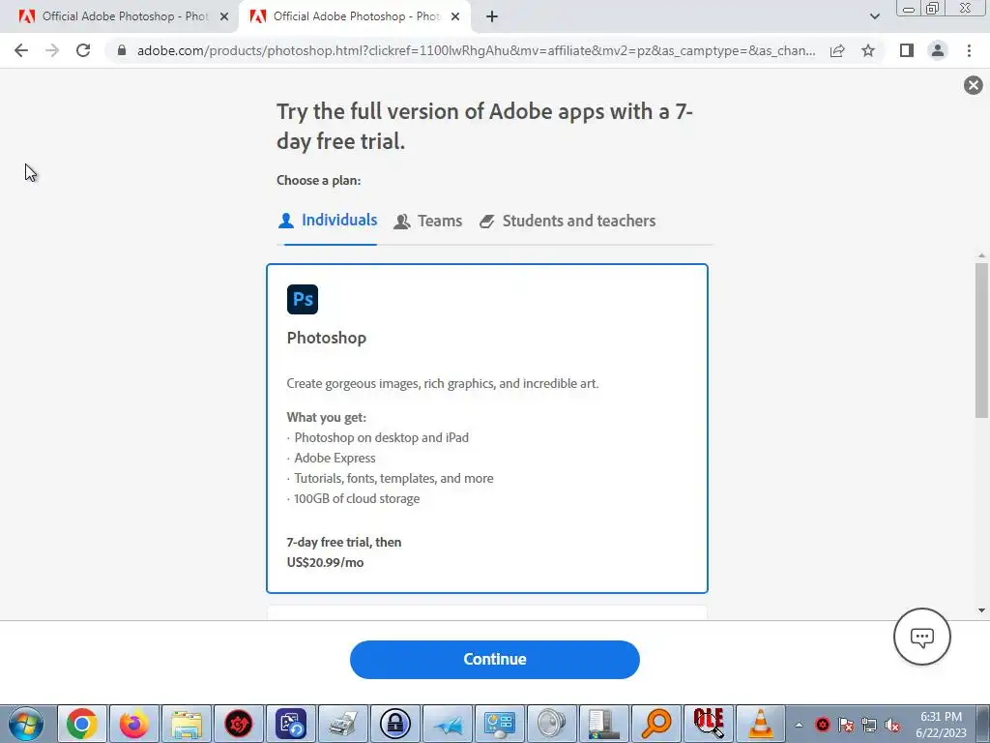990x743 pixels.
Task: Show hidden system tray icons arrow
Action: point(799,725)
